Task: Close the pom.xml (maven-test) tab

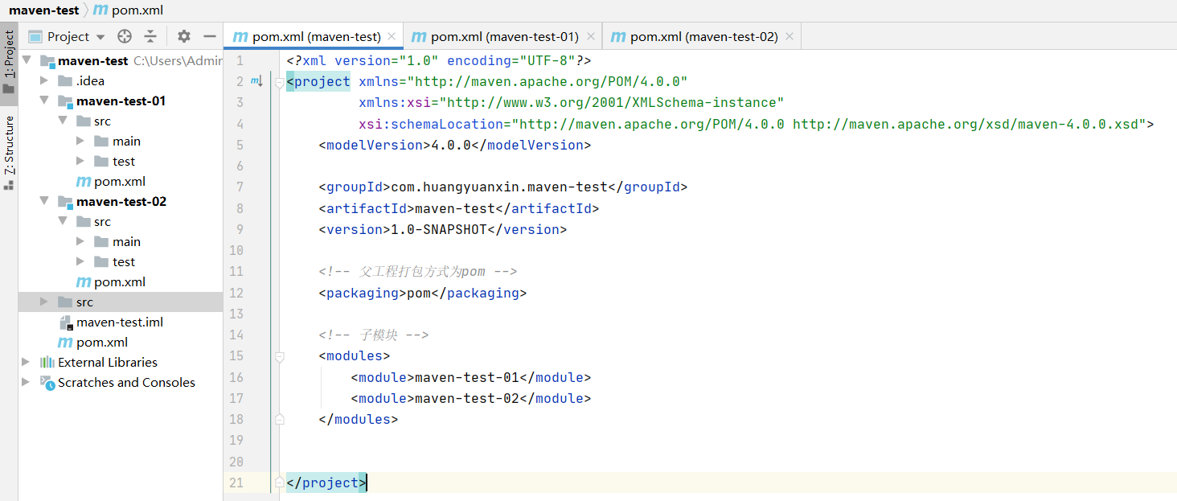Action: coord(392,36)
